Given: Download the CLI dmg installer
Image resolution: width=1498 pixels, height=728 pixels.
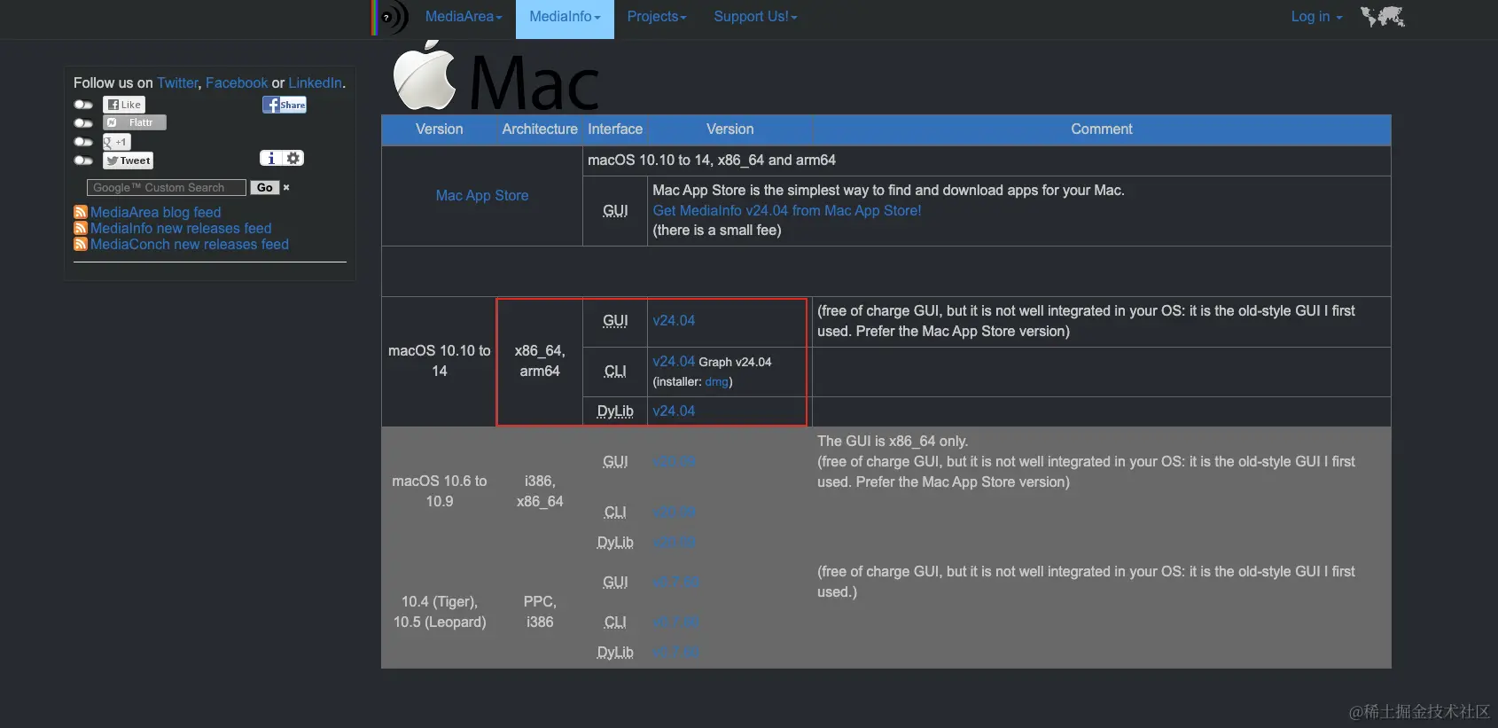Looking at the screenshot, I should pos(716,381).
